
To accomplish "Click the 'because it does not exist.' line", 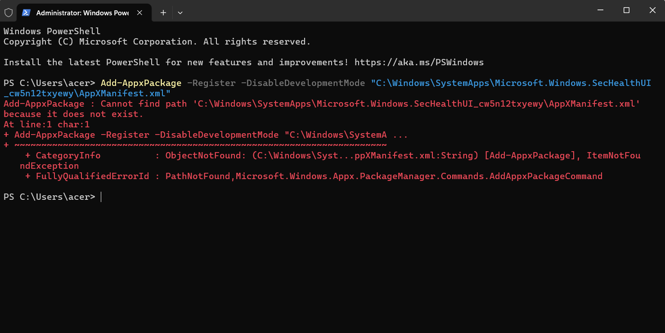I will pyautogui.click(x=73, y=114).
